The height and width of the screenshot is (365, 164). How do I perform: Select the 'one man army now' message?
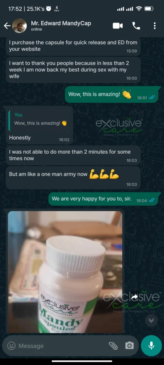click(73, 178)
